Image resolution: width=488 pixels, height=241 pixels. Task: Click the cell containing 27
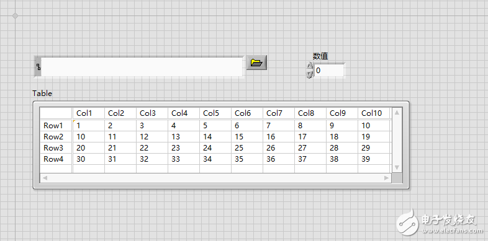[310, 148]
